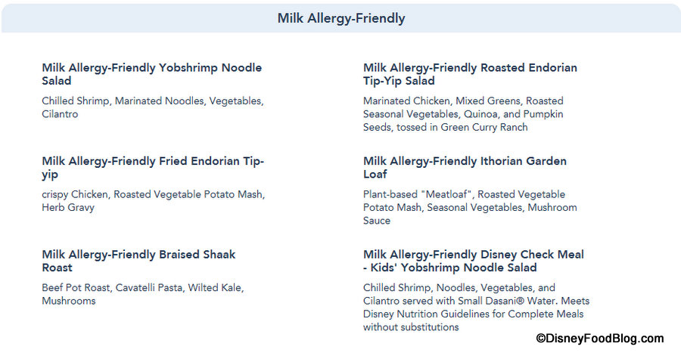
Task: Click "Mushrooms" in the Braised Shaak Roast description
Action: point(69,301)
